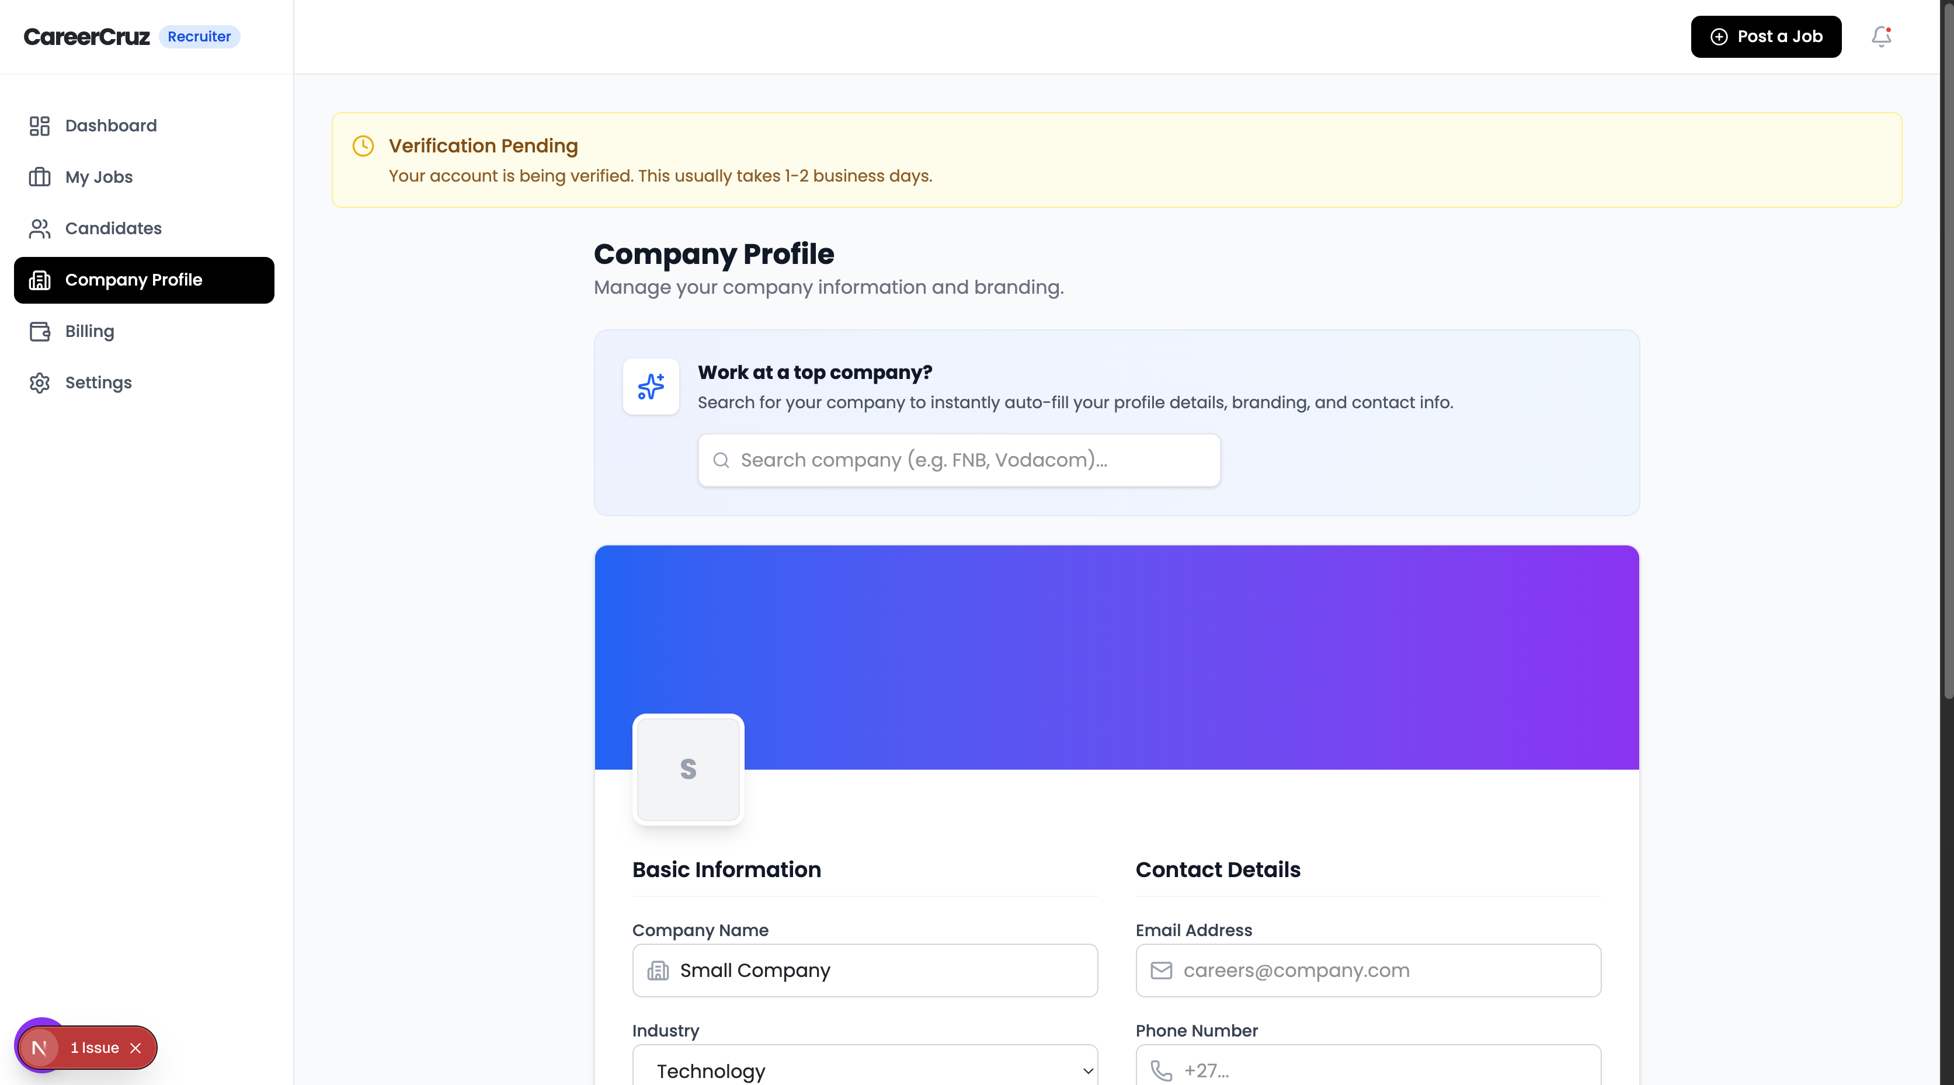This screenshot has width=1954, height=1085.
Task: Click the Dashboard grid icon
Action: [x=40, y=125]
